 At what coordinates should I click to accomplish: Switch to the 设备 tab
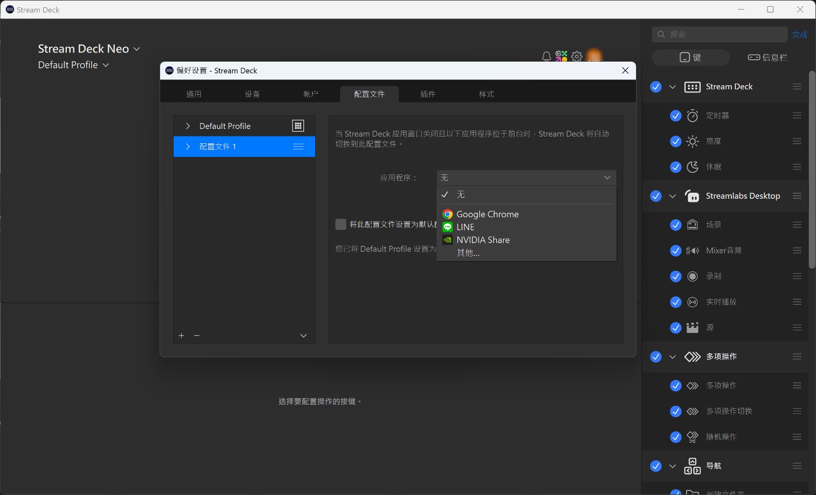pos(252,94)
